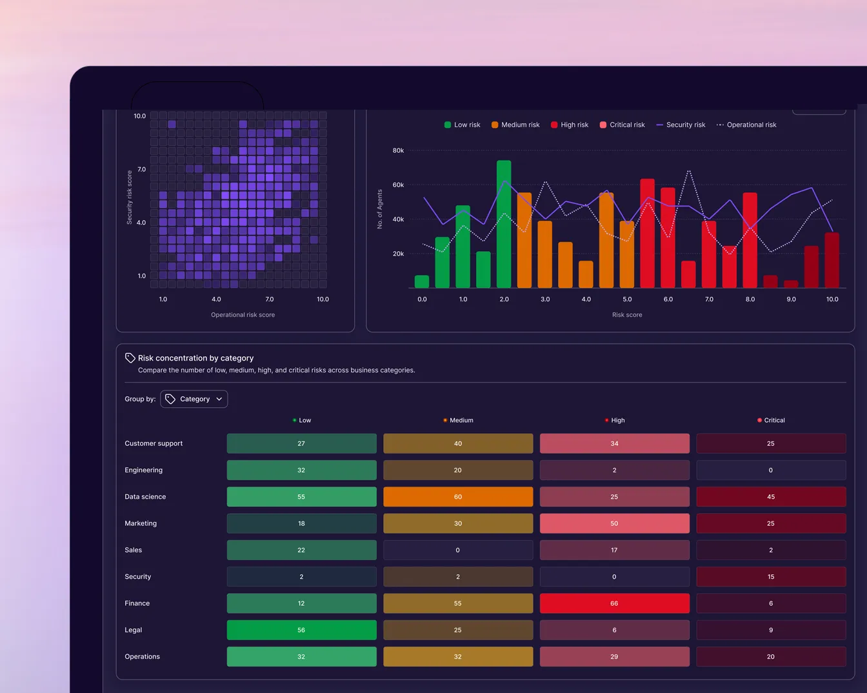The image size is (867, 693).
Task: Select Legal Critical cell 9
Action: 771,630
